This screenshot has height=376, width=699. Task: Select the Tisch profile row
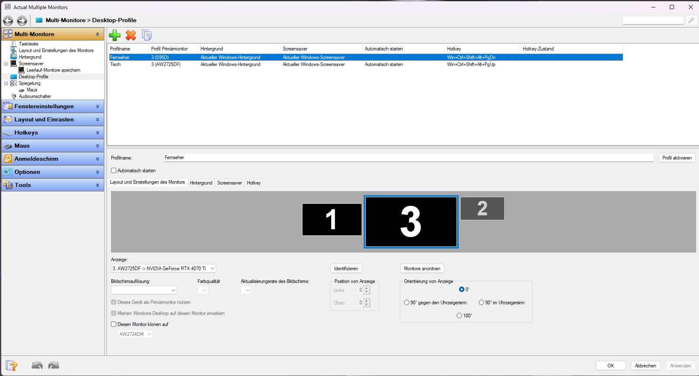pos(365,64)
